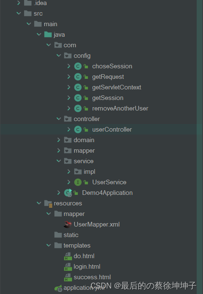
Task: Click the templates folder icon
Action: click(58, 245)
